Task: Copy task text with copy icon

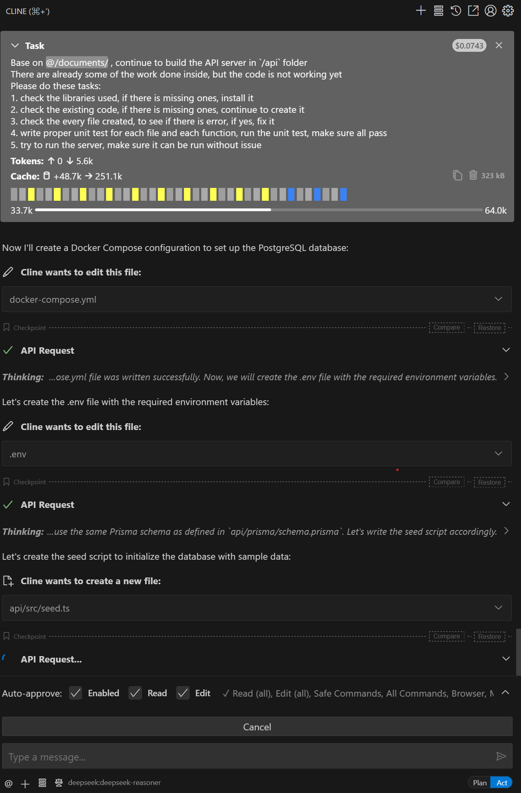Action: pos(458,175)
